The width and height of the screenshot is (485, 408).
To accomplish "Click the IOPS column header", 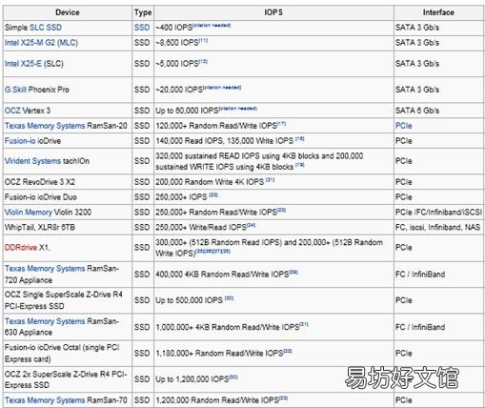I will pos(273,12).
